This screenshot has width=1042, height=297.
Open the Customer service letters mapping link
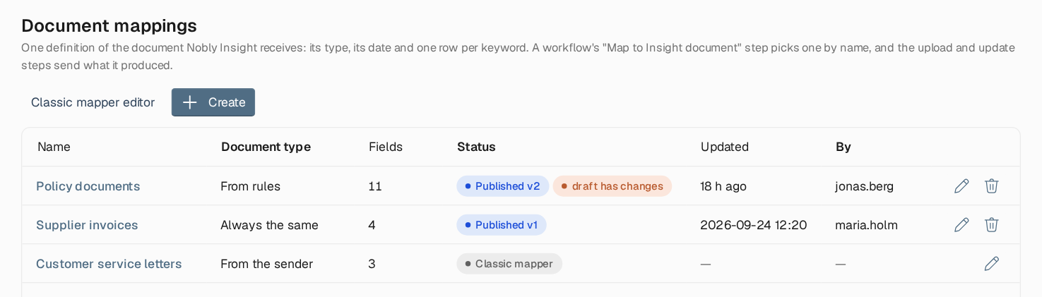tap(109, 264)
